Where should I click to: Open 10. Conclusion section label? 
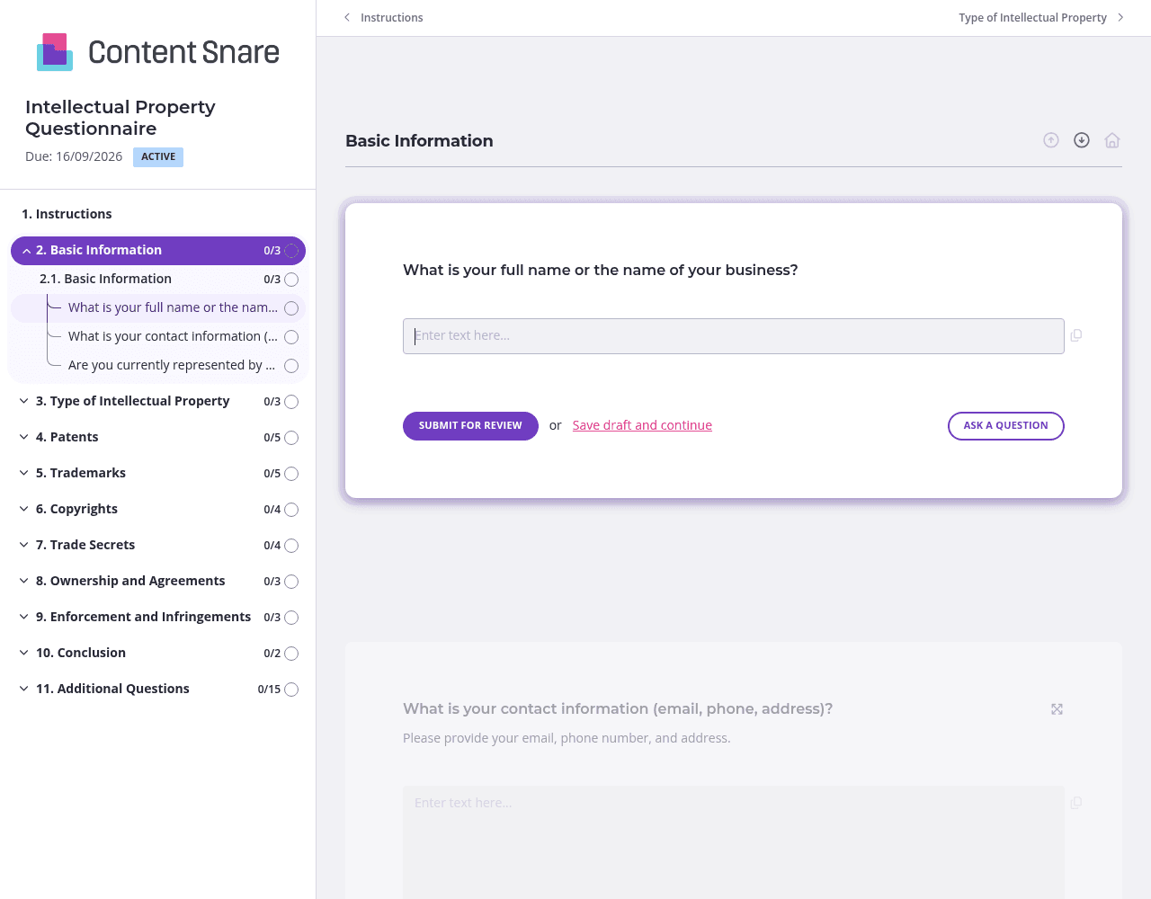(81, 653)
